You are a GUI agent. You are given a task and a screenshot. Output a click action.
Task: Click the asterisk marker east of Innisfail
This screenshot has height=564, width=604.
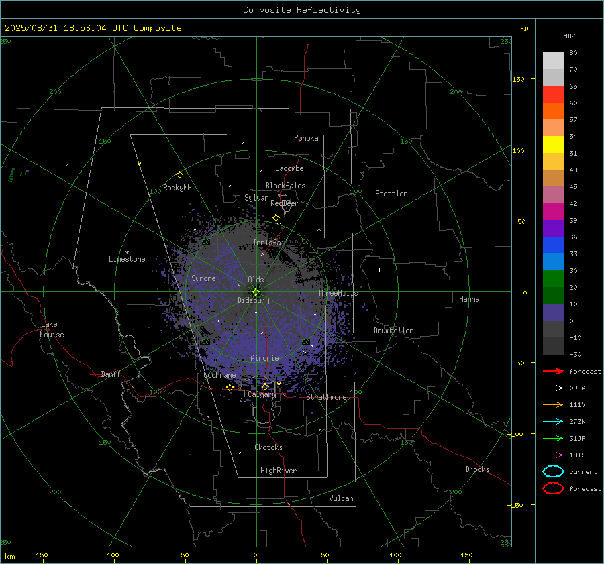319,230
